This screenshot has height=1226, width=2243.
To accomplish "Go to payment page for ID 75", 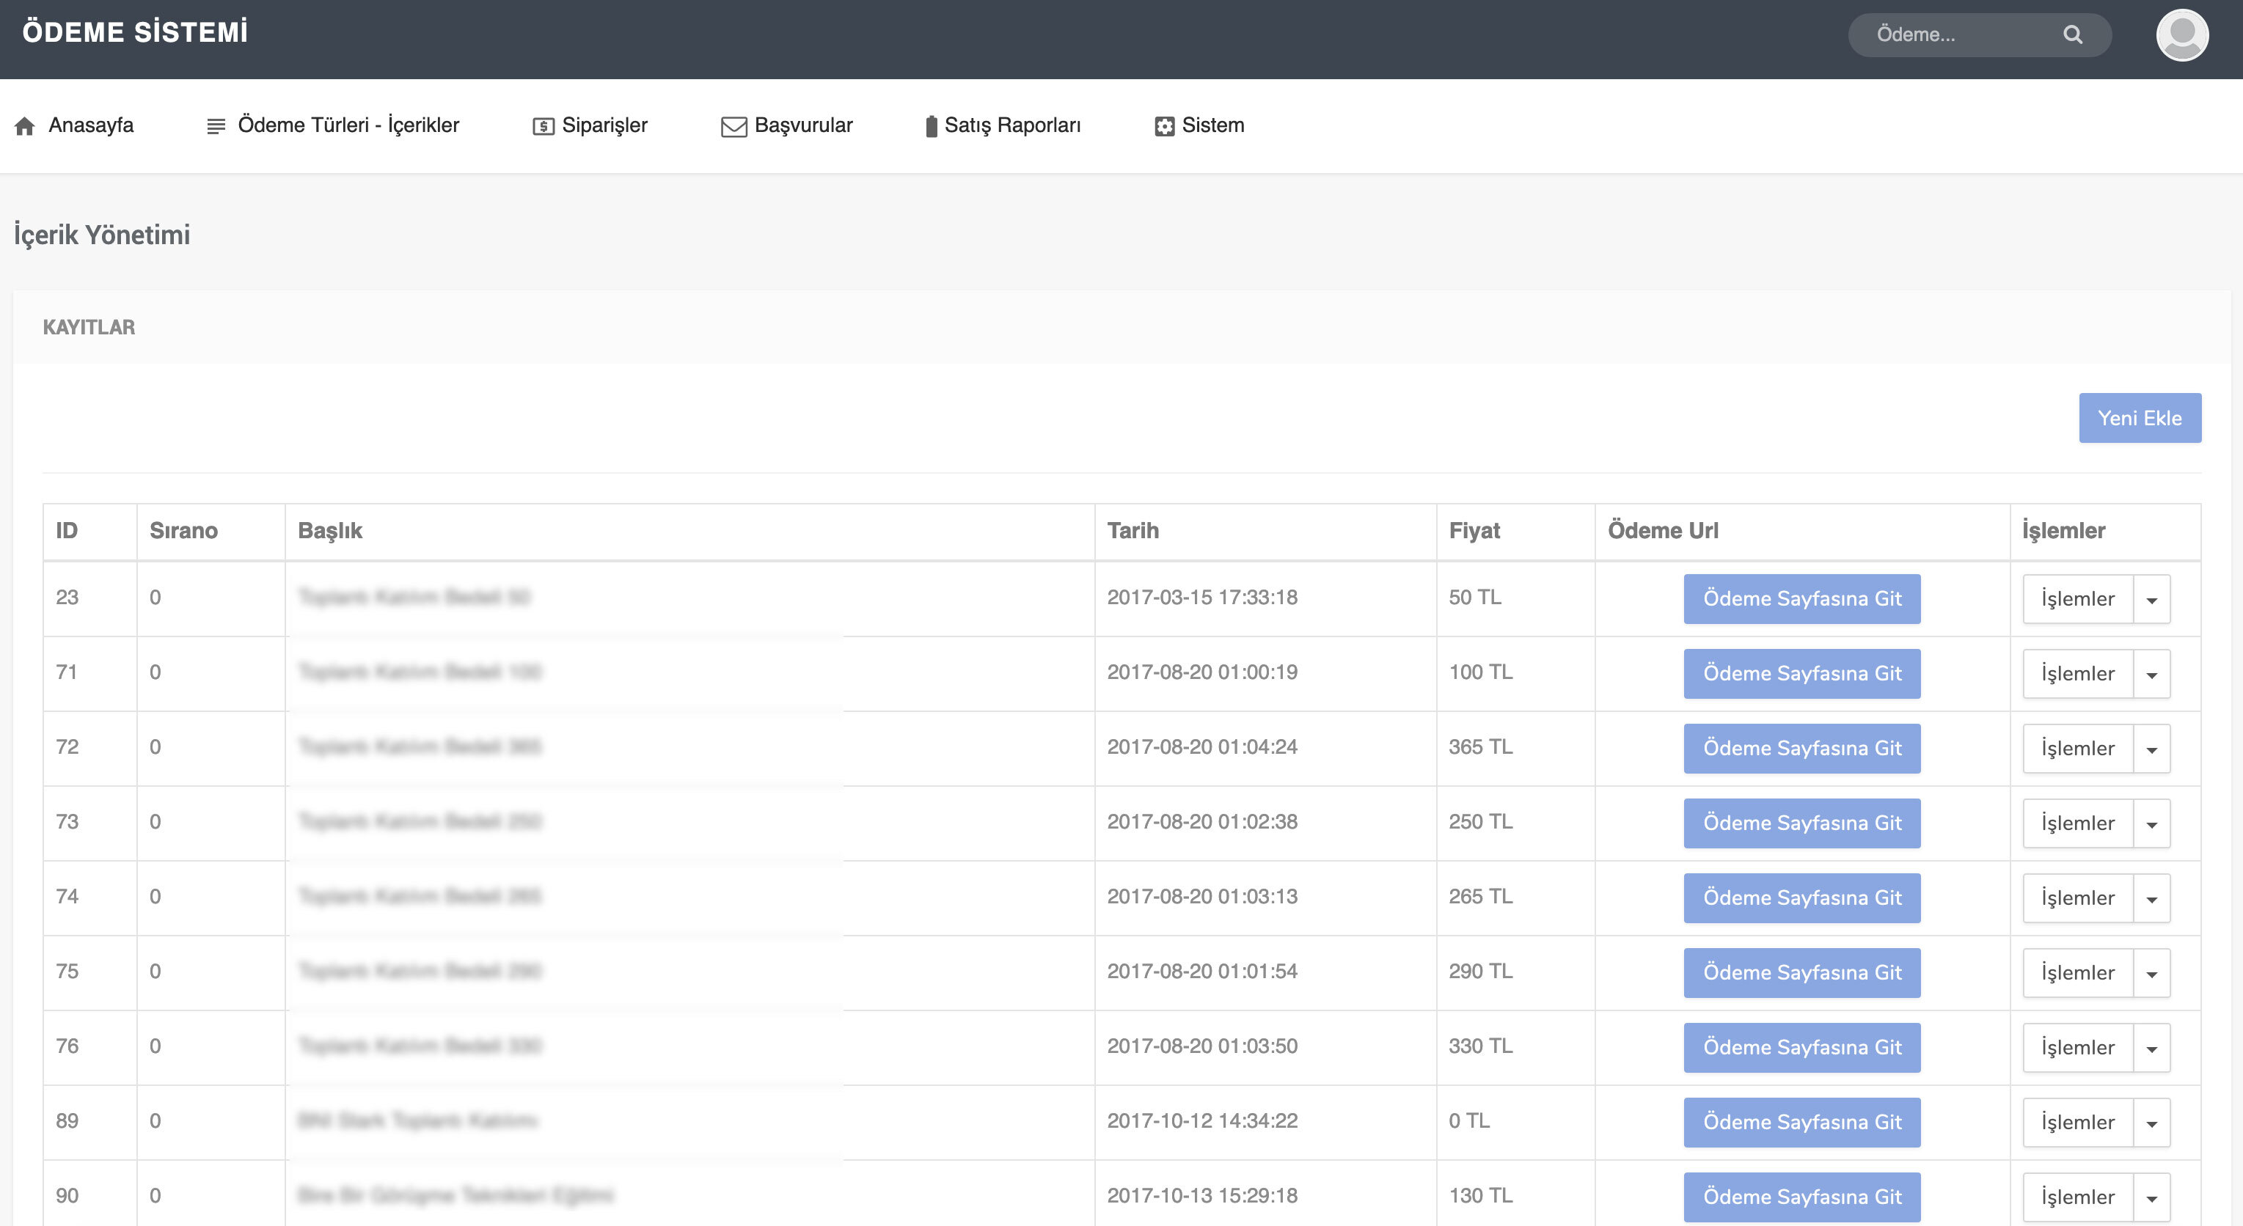I will click(x=1801, y=974).
